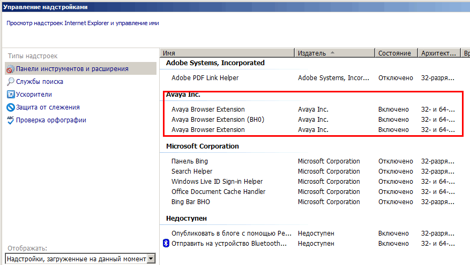This screenshot has height=265, width=470.
Task: Click the Accelerators icon
Action: pyautogui.click(x=11, y=95)
